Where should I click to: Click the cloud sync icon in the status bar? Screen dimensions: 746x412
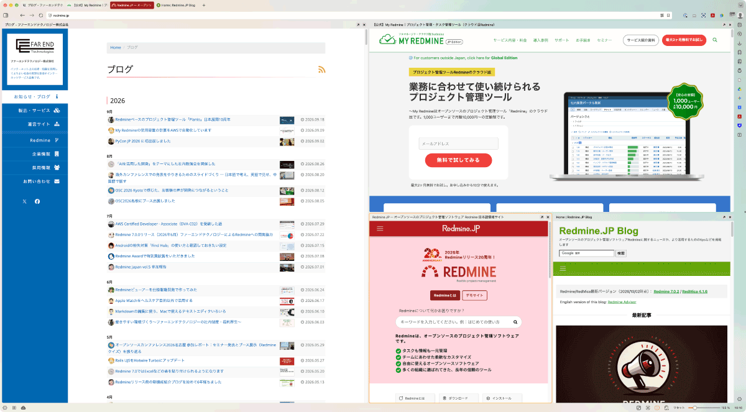[23, 408]
